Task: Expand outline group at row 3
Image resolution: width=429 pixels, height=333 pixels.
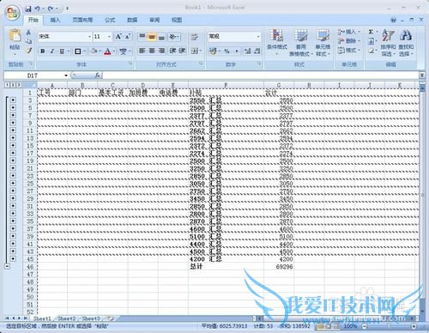Action: click(13, 100)
